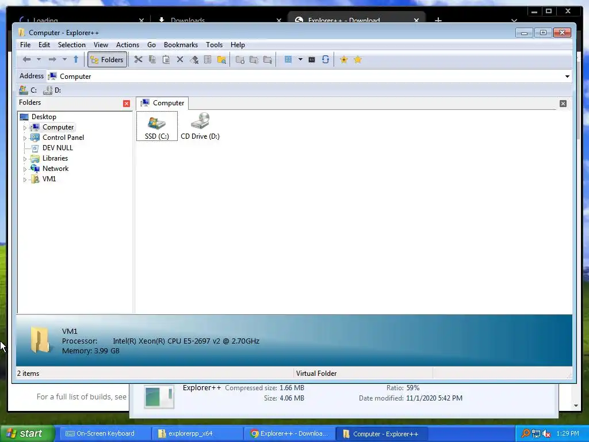Click the Organize Bookmarks star icon
Screen dimensions: 589x442
point(358,59)
